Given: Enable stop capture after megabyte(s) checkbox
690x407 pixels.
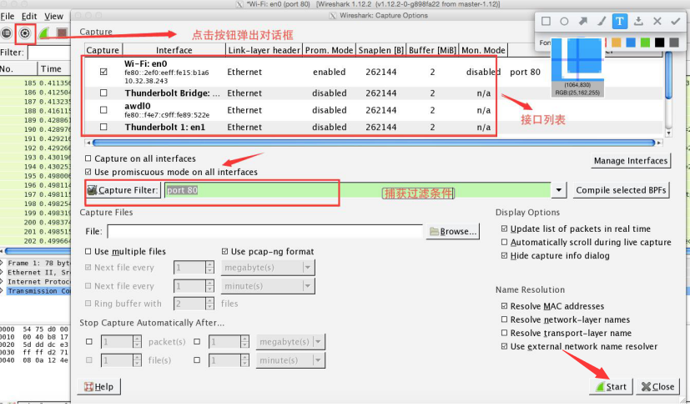Looking at the screenshot, I should coord(197,341).
